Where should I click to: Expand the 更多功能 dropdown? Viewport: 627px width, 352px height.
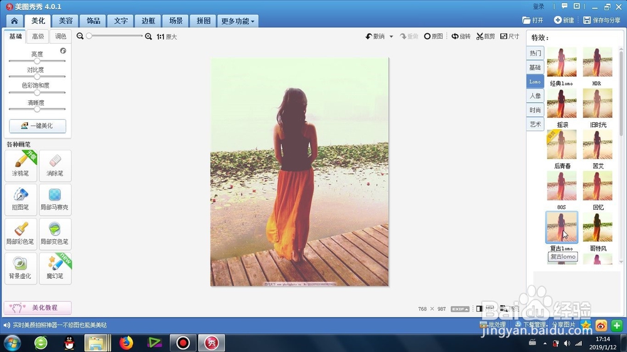tap(238, 21)
